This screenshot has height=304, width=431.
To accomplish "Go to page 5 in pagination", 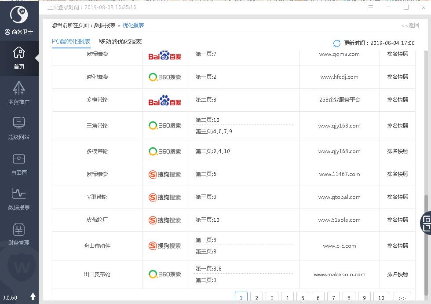I will point(303,297).
